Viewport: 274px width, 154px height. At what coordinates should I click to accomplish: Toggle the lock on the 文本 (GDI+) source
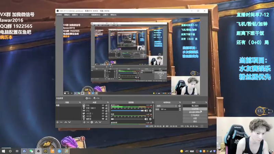(106, 108)
